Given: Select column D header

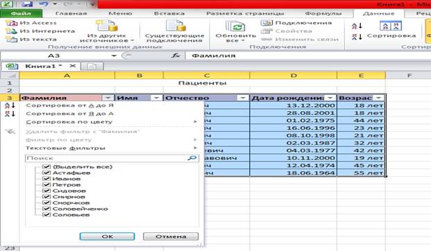Looking at the screenshot, I should click(294, 76).
